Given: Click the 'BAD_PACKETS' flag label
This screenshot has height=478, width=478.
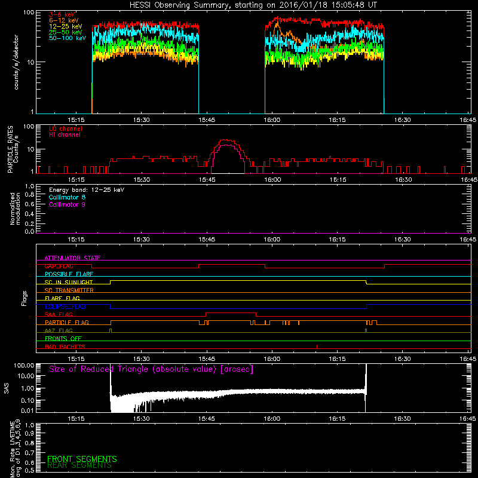Looking at the screenshot, I should pos(65,347).
